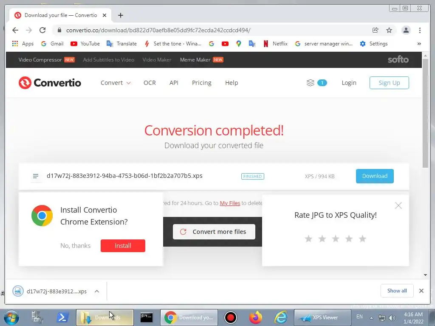The image size is (435, 326).
Task: Click the address bar URL
Action: tap(158, 30)
